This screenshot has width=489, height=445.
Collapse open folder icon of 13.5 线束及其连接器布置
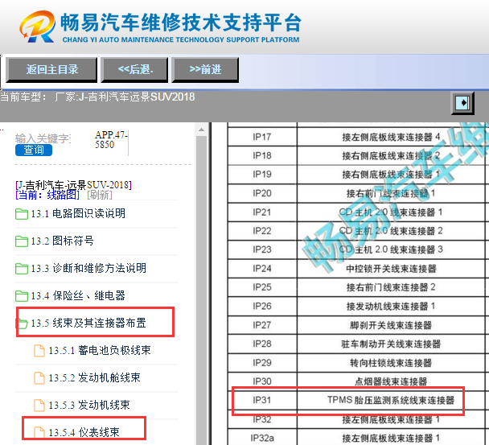[22, 323]
